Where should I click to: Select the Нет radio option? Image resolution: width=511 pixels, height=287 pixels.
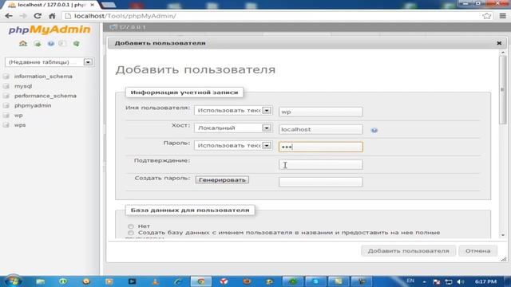[131, 226]
